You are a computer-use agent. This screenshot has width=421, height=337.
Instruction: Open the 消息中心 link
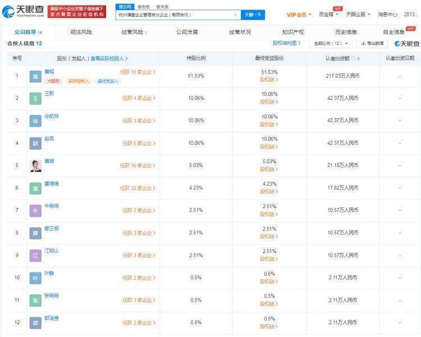[387, 15]
